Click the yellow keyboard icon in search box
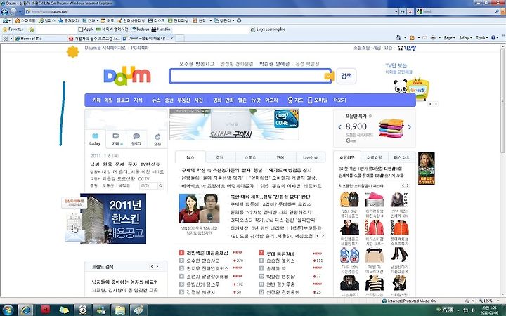 328,76
